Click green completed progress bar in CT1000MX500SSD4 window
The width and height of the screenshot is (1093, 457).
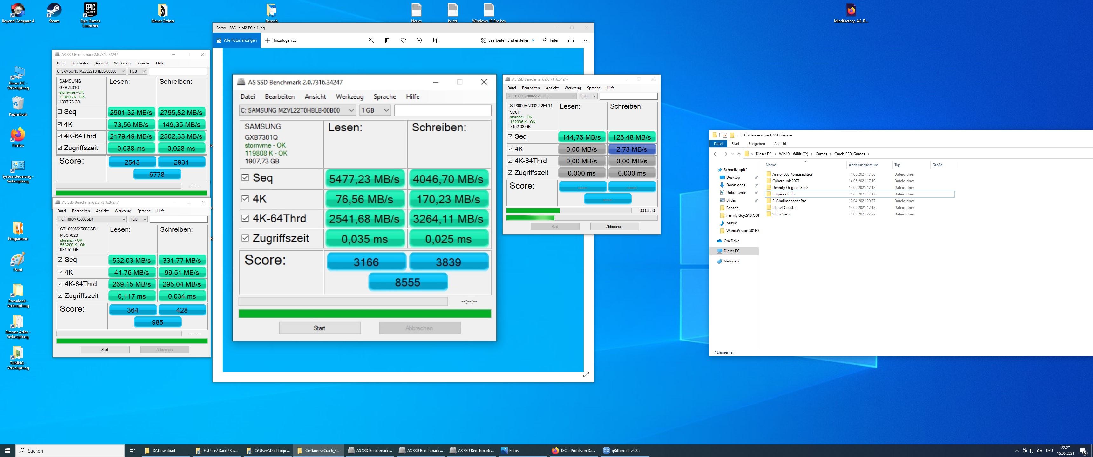click(x=132, y=341)
